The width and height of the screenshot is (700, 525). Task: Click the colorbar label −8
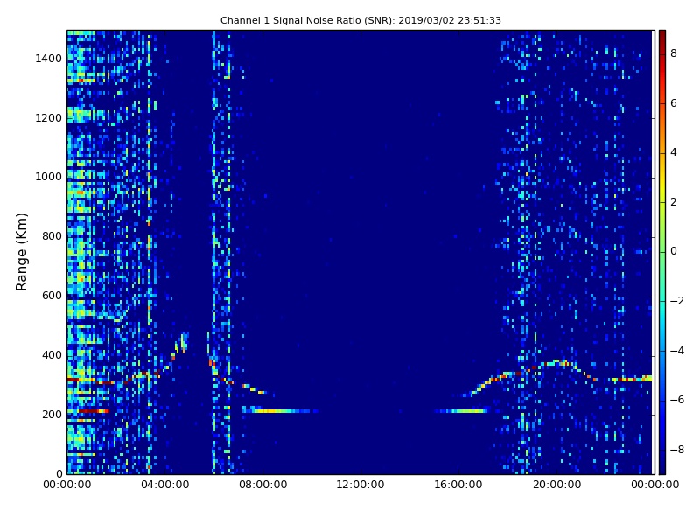click(x=677, y=450)
